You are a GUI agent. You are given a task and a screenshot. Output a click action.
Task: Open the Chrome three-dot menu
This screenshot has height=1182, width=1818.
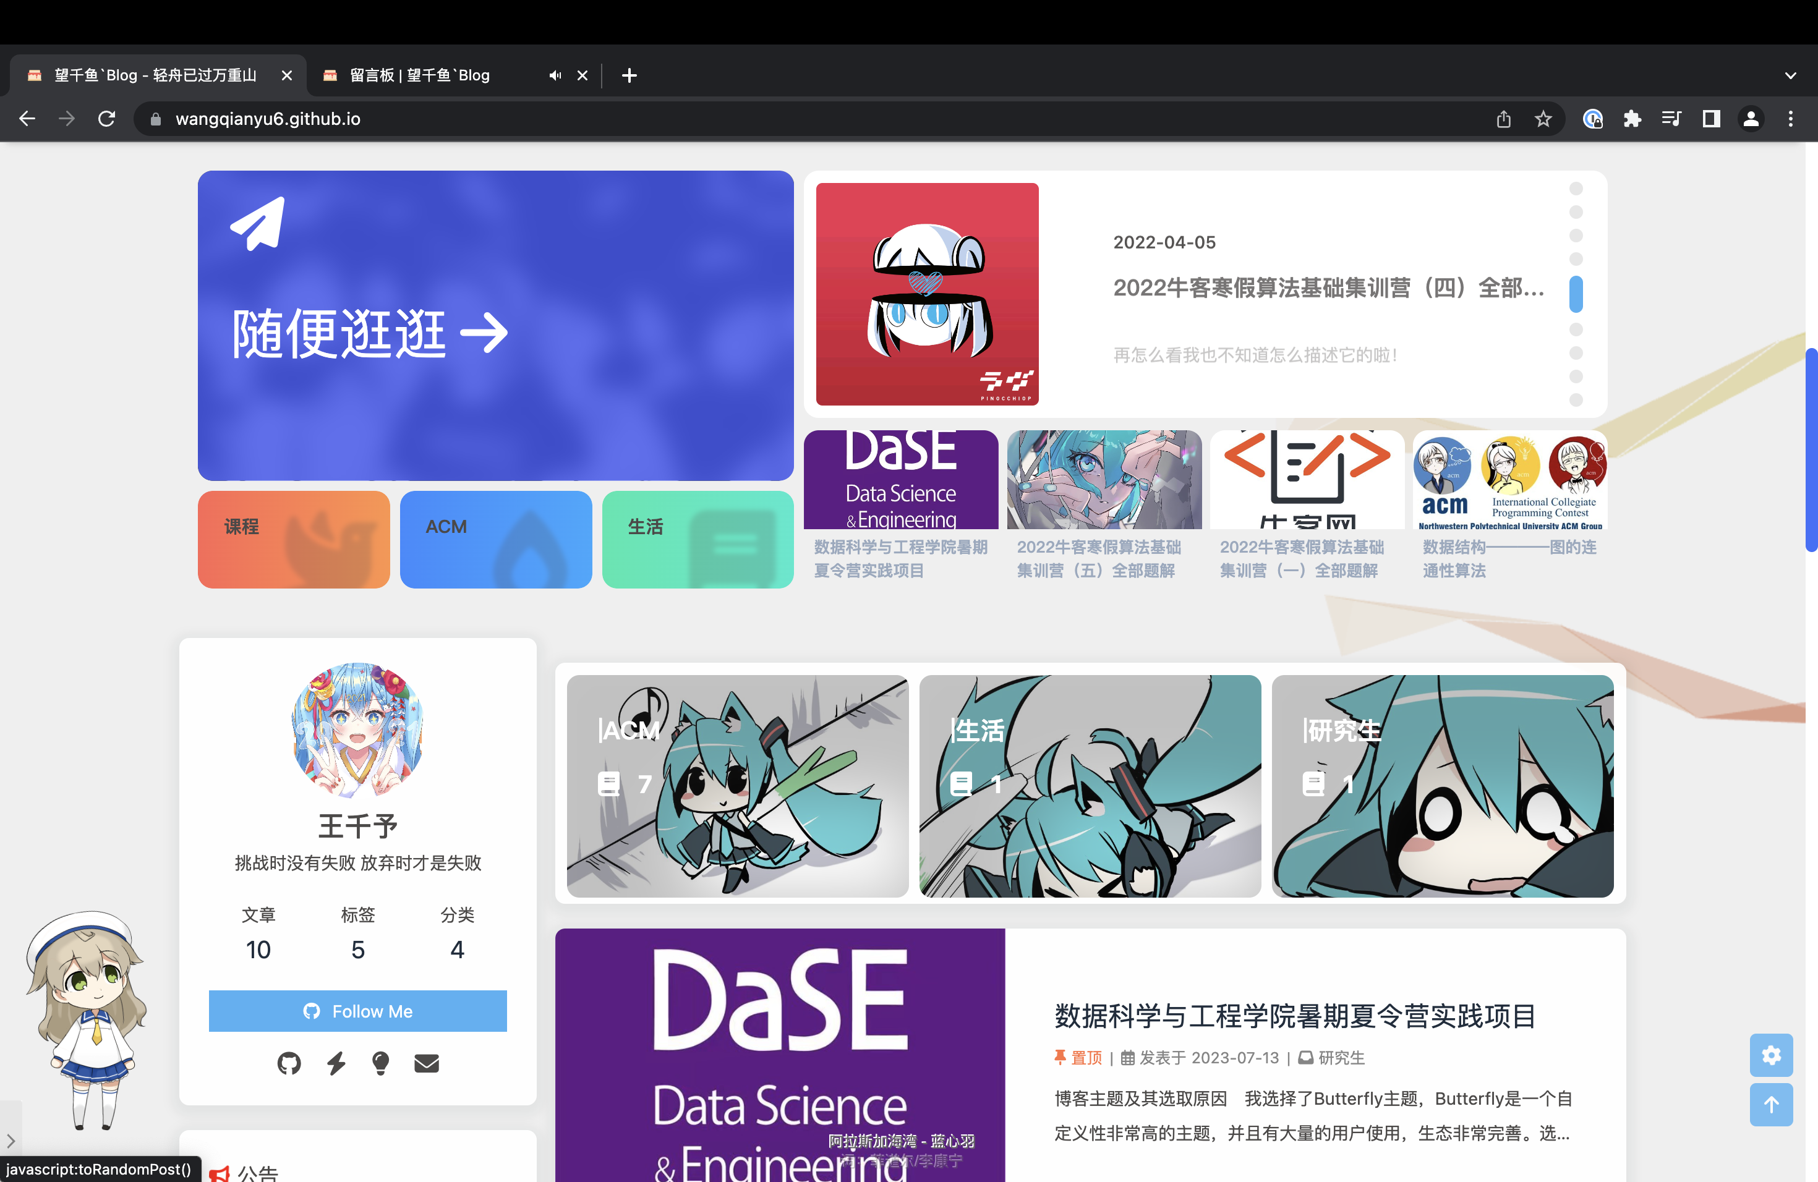click(1791, 119)
